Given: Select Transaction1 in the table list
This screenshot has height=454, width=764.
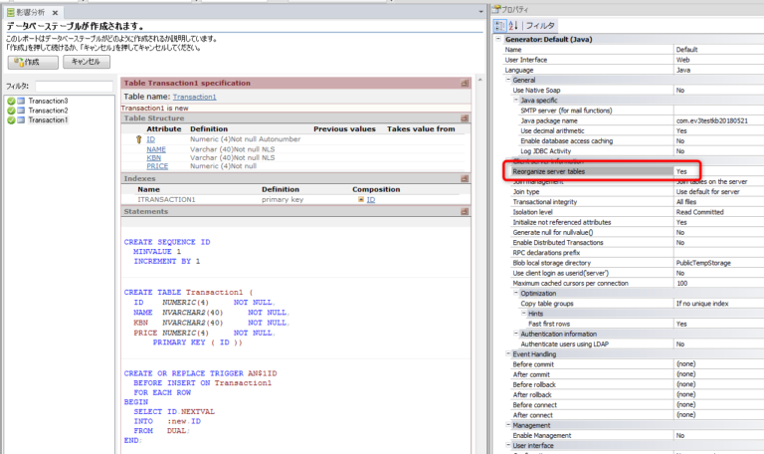Looking at the screenshot, I should click(48, 120).
